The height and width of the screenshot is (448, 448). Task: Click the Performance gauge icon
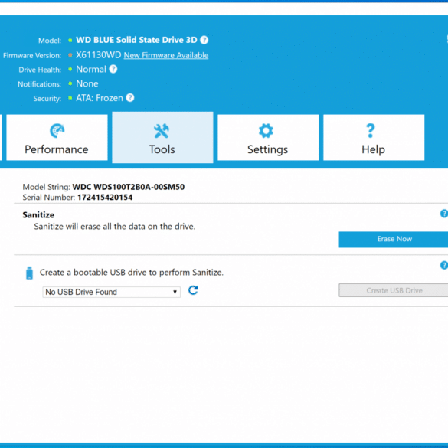pos(57,131)
